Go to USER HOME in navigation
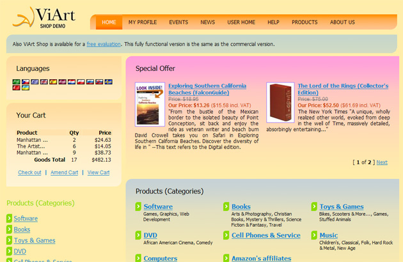Viewport: 403px width, 262px height. (x=241, y=22)
